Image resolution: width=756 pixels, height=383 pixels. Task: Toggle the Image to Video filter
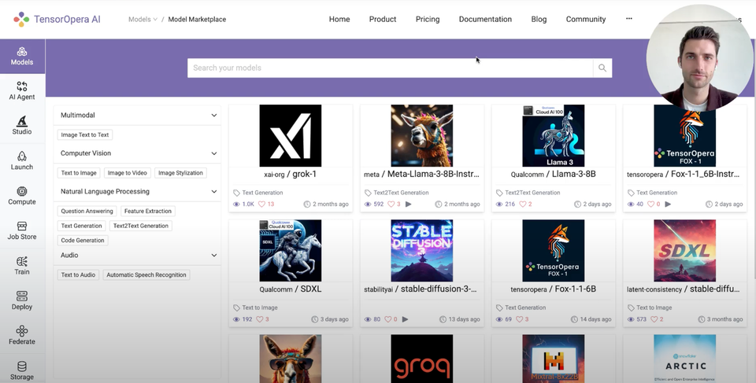tap(128, 173)
